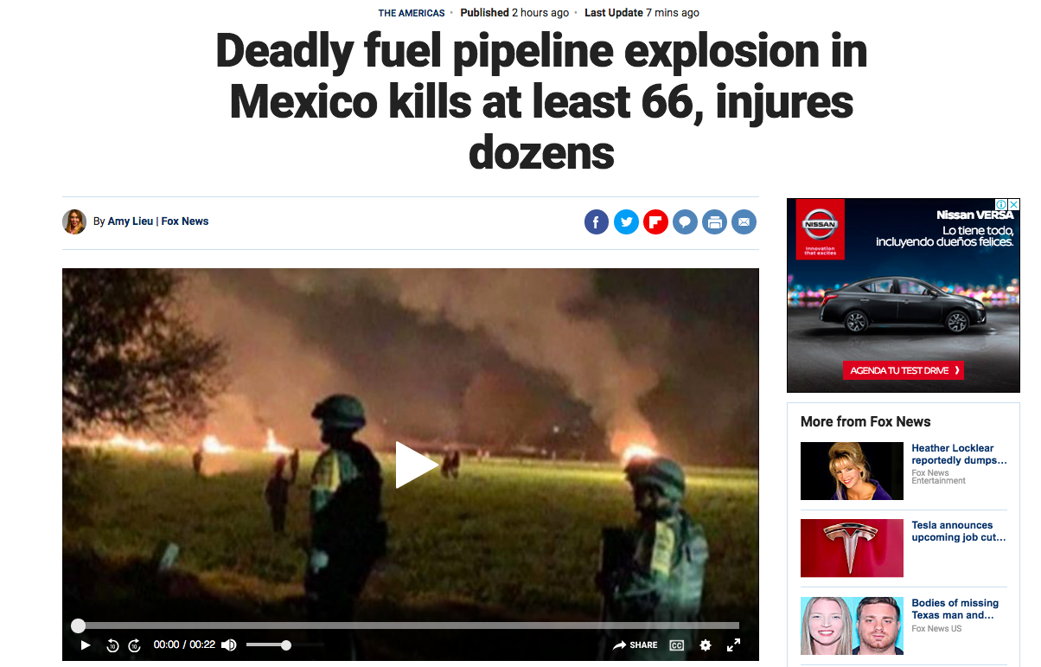Print article using printer icon

click(x=714, y=222)
